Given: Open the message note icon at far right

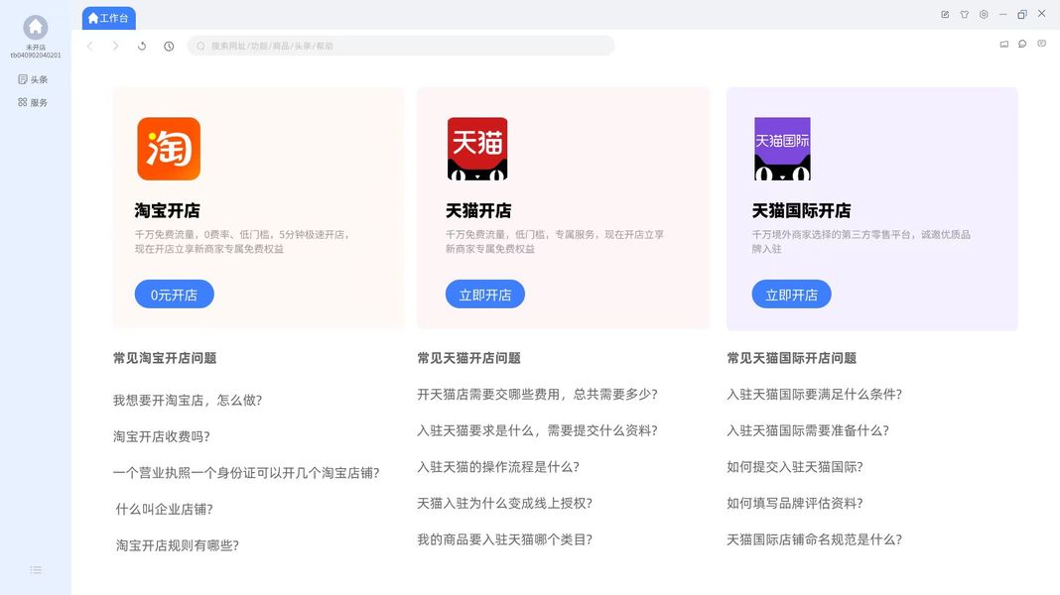Looking at the screenshot, I should click(x=1042, y=44).
